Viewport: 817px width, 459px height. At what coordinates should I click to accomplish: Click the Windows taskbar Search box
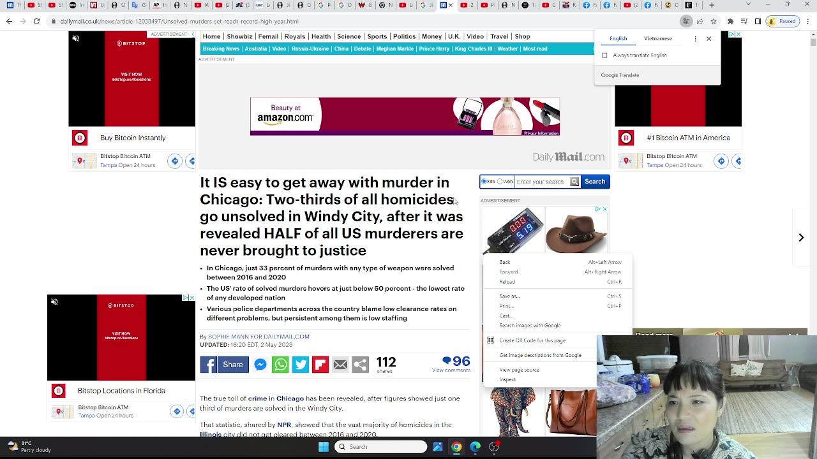pyautogui.click(x=380, y=447)
